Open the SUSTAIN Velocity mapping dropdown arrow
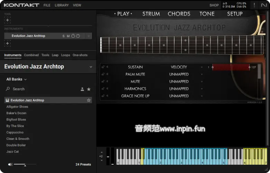Image resolution: width=270 pixels, height=173 pixels. click(202, 67)
